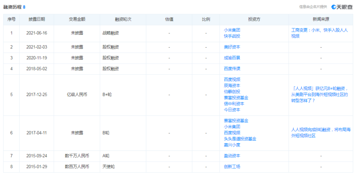Select the date cell 2020-11-19
Viewport: 357px width, 178px height.
pos(37,58)
